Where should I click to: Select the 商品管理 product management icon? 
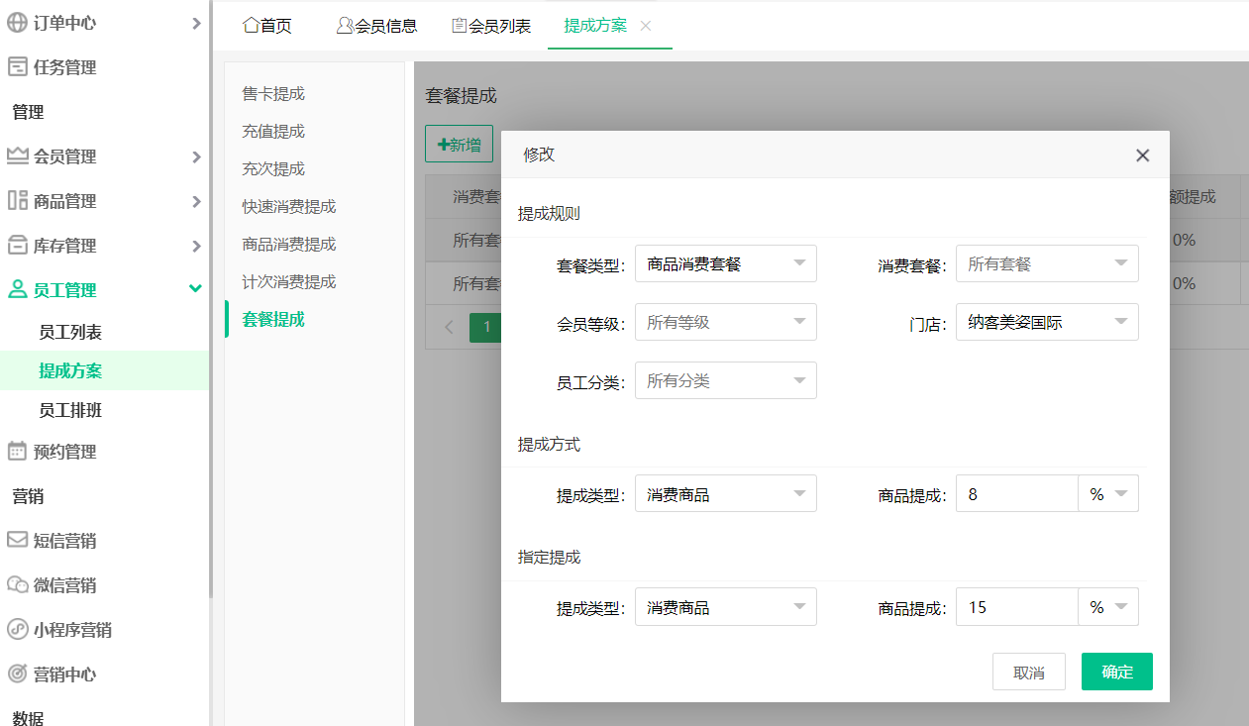click(17, 200)
